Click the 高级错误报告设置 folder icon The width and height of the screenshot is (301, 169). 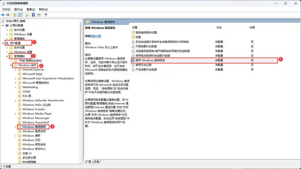click(x=133, y=32)
